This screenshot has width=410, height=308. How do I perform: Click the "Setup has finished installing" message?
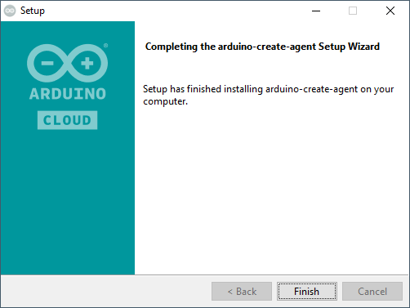pos(269,95)
